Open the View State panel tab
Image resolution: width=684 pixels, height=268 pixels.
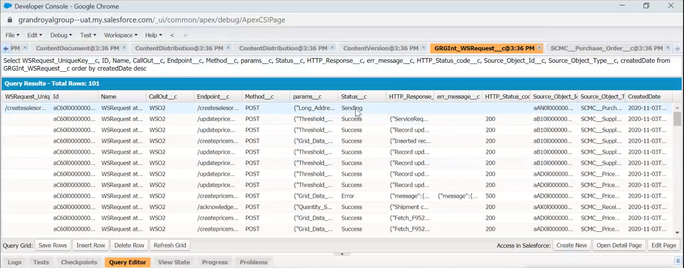(174, 262)
